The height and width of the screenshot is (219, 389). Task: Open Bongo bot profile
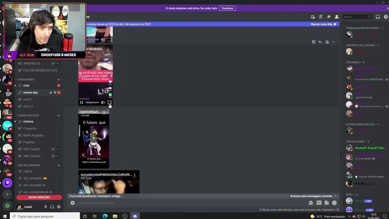point(366,201)
